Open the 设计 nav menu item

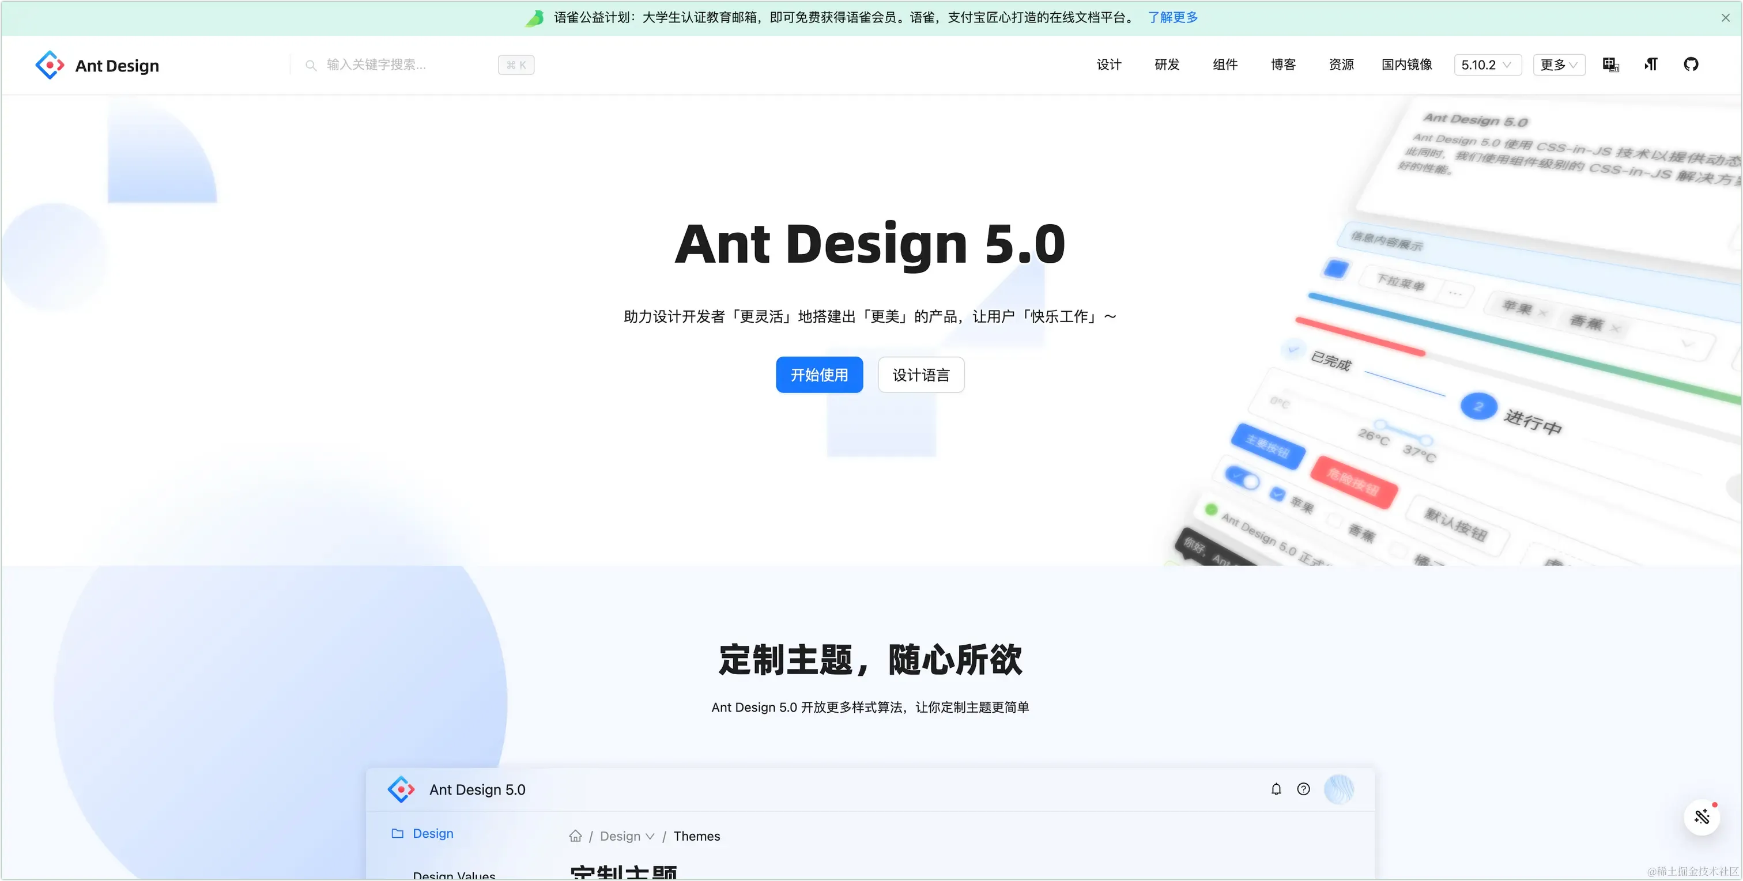(1109, 65)
